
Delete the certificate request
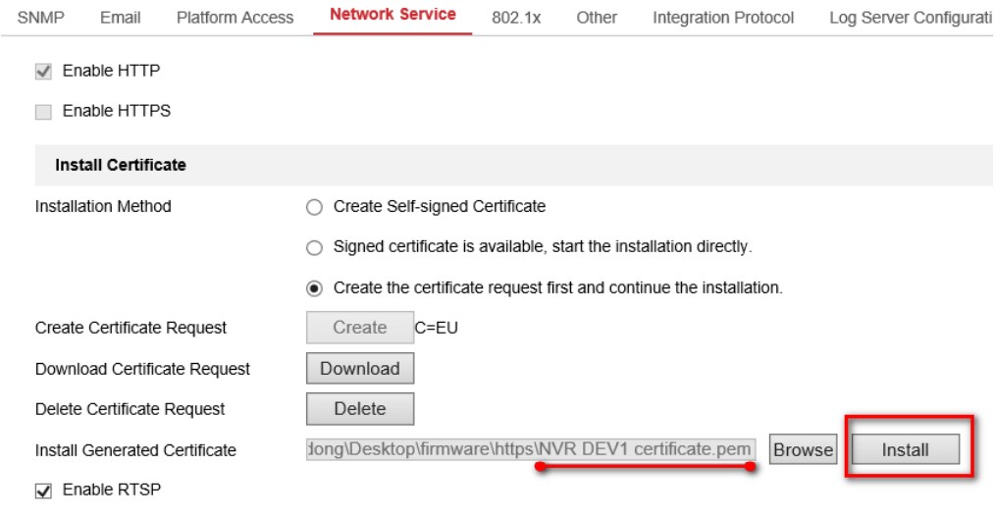(359, 409)
